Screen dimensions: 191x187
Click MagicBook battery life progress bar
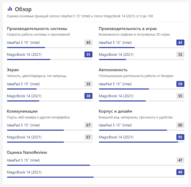tap(142, 101)
